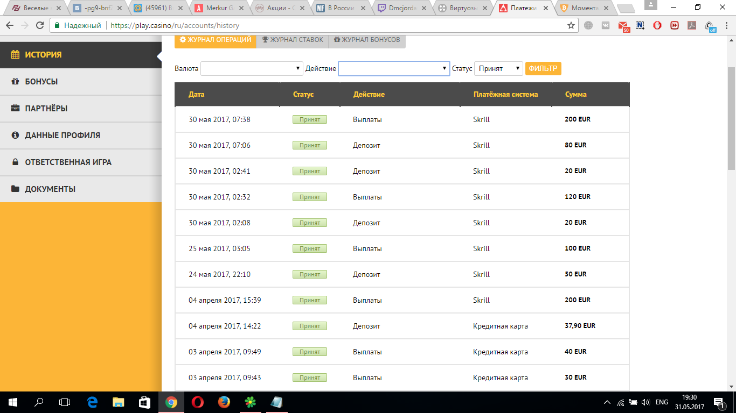The image size is (736, 413).
Task: Expand the Действие action dropdown
Action: point(394,68)
